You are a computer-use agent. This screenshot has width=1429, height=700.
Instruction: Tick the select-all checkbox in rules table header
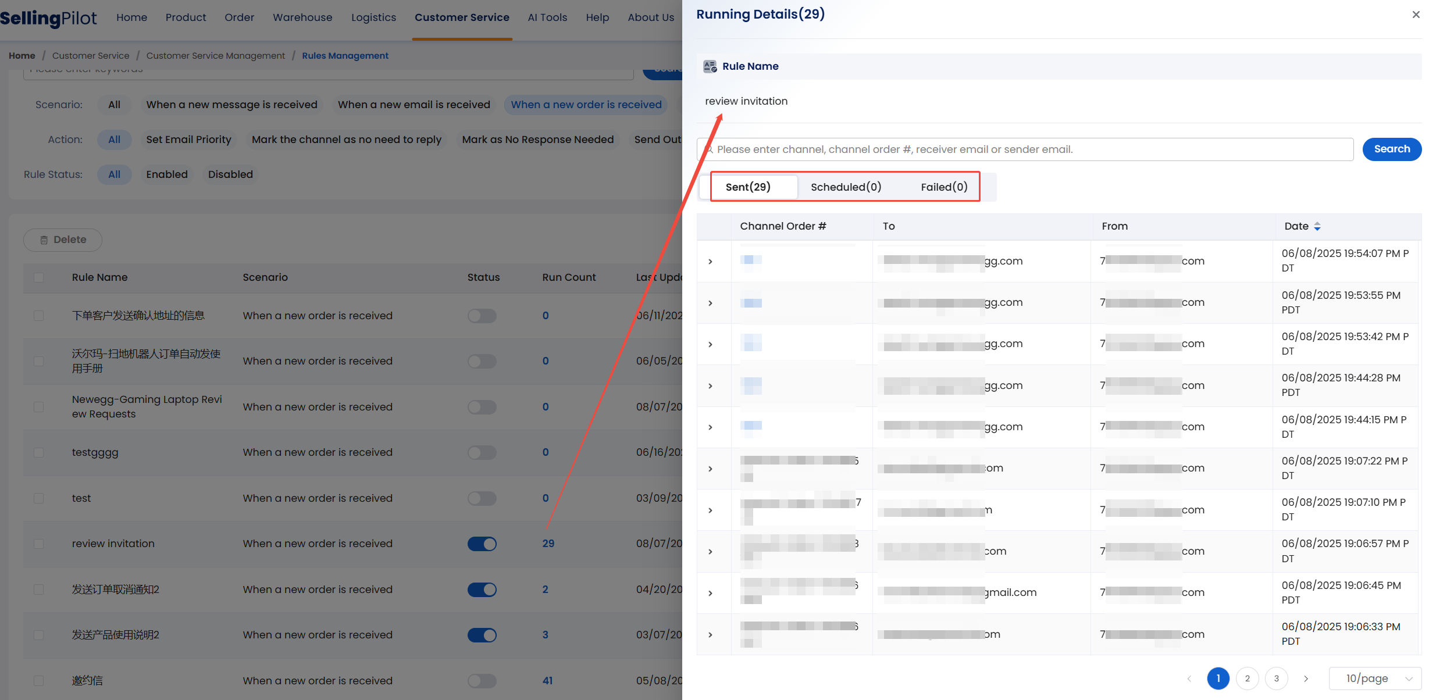pyautogui.click(x=39, y=277)
